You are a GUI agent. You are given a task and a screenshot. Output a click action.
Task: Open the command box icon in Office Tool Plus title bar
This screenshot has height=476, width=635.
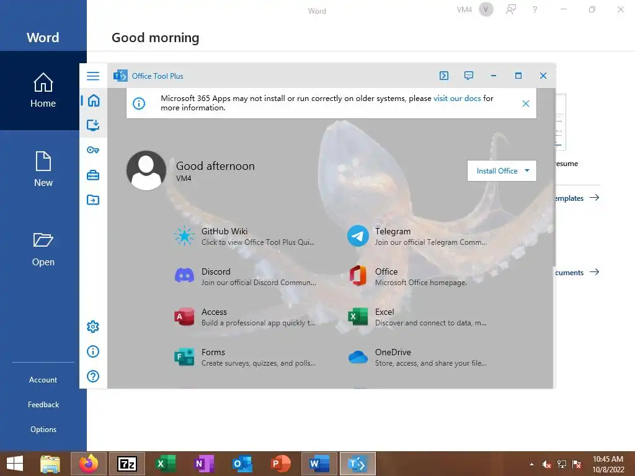pyautogui.click(x=444, y=76)
